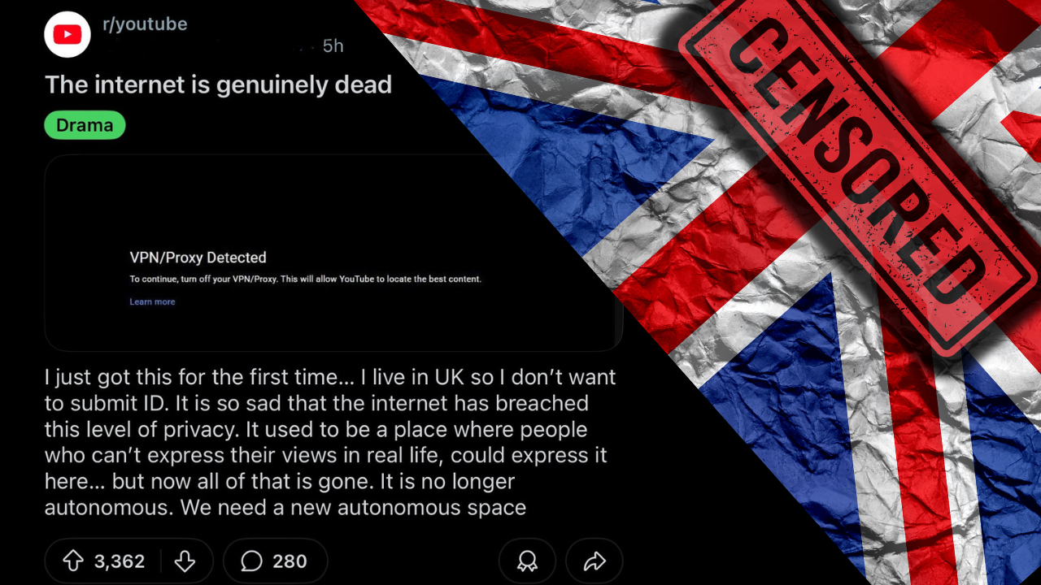Open comments via the speech bubble icon

(x=252, y=561)
